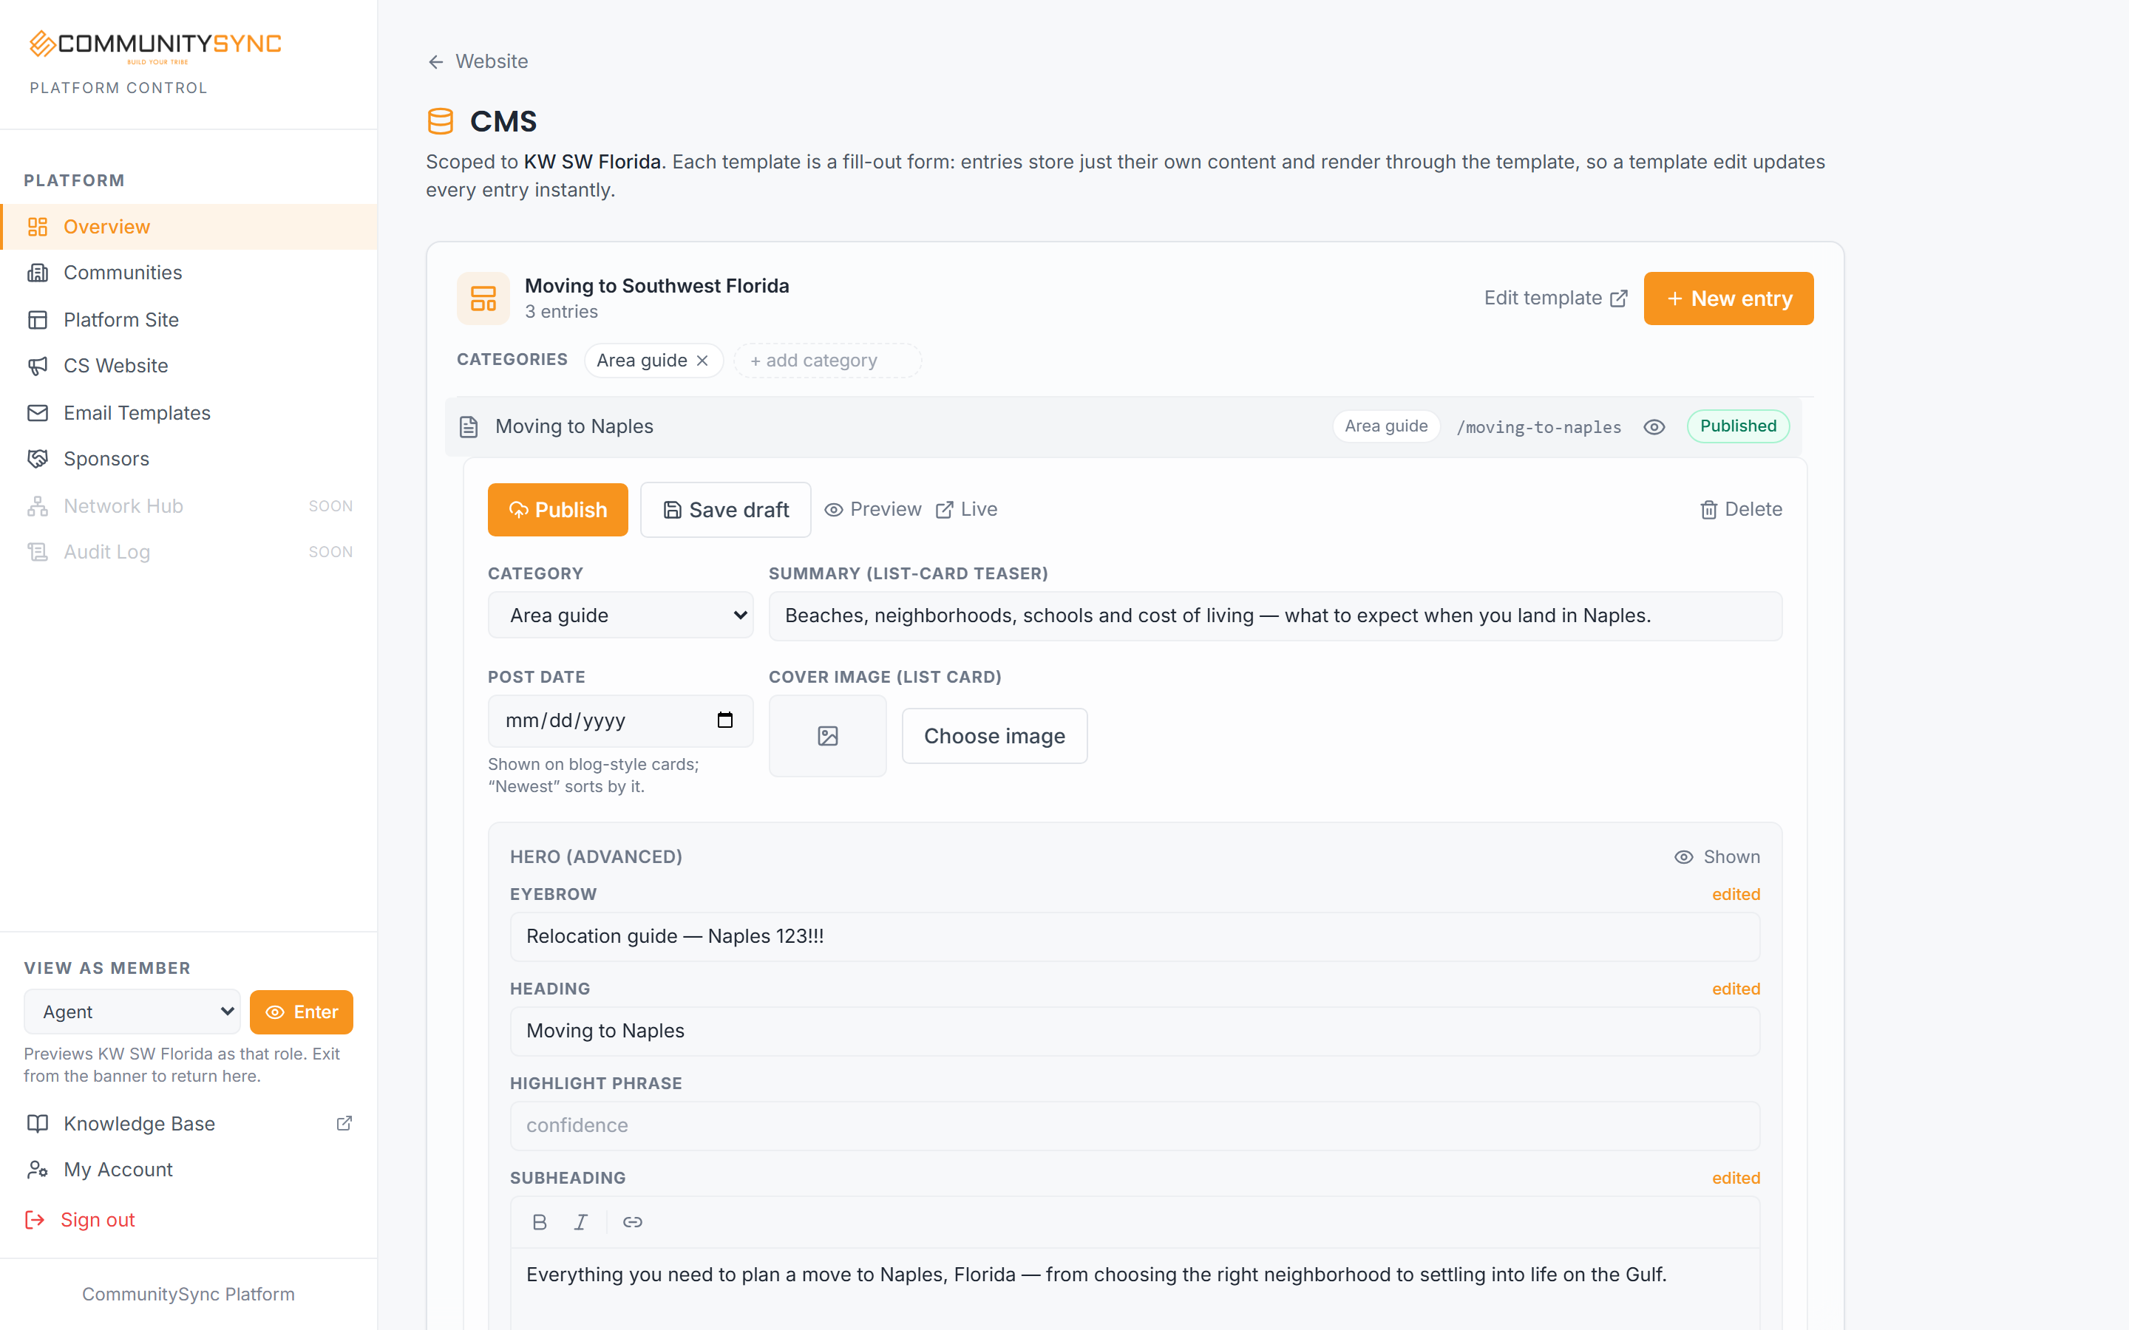
Task: Click the Heading text field
Action: pos(1135,1031)
